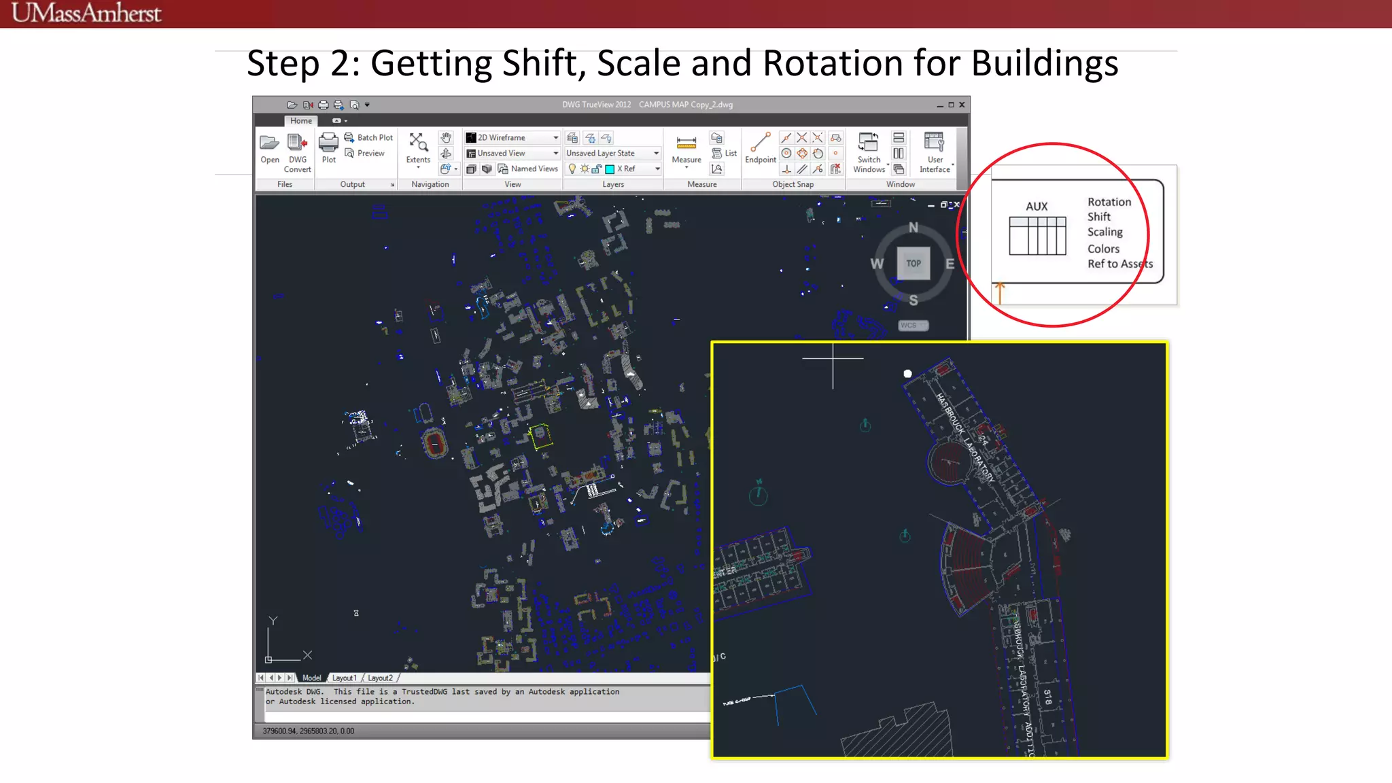Viewport: 1392px width, 783px height.
Task: Toggle layer on/off lightbulb for X Ref
Action: click(x=572, y=169)
